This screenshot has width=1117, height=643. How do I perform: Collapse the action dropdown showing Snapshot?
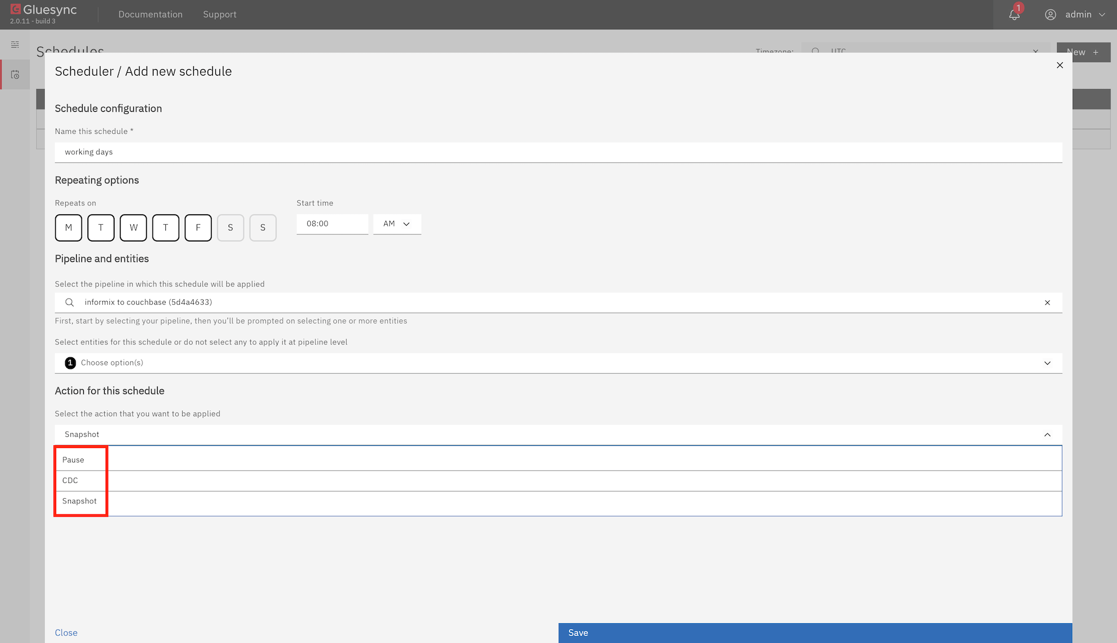click(x=558, y=435)
